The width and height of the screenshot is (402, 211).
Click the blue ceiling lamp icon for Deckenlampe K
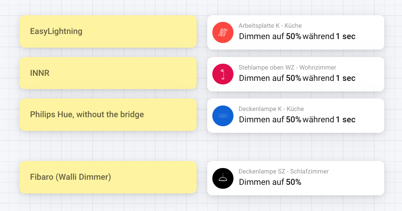(223, 116)
